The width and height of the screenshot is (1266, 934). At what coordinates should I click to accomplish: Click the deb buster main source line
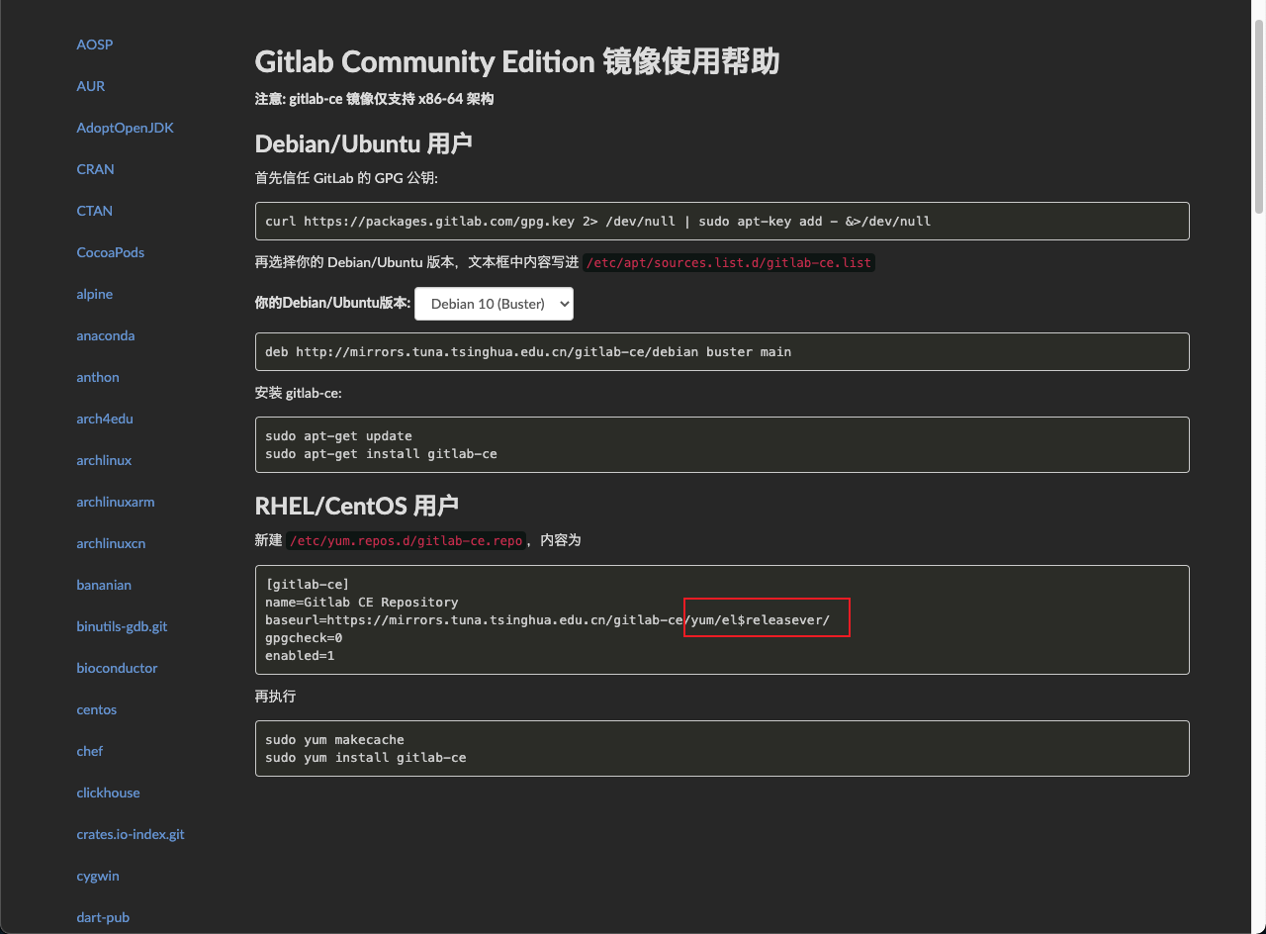pos(528,351)
